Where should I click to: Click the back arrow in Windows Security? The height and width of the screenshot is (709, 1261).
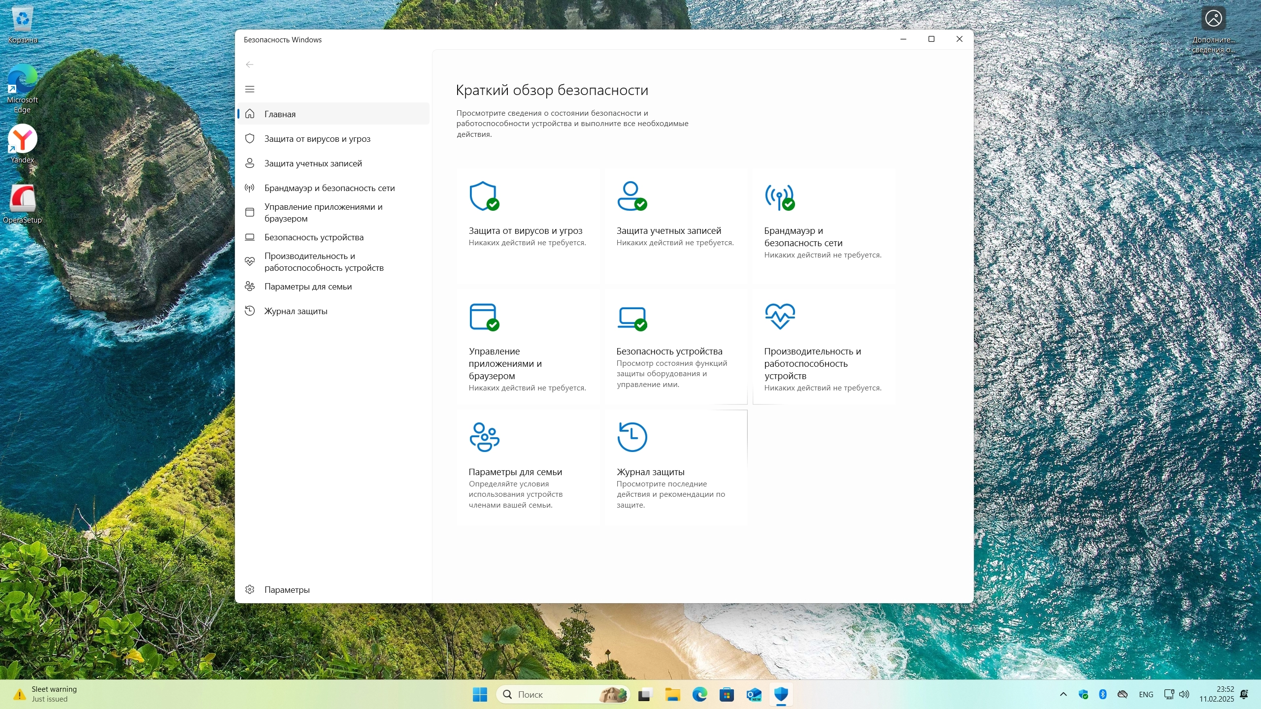point(250,64)
